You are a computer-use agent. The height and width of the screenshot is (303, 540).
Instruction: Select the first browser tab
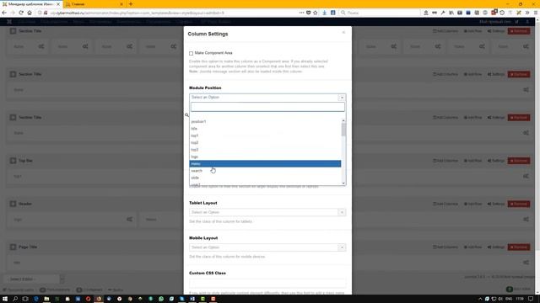(x=31, y=4)
